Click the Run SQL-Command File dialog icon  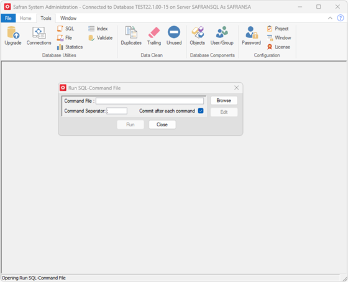tap(63, 88)
